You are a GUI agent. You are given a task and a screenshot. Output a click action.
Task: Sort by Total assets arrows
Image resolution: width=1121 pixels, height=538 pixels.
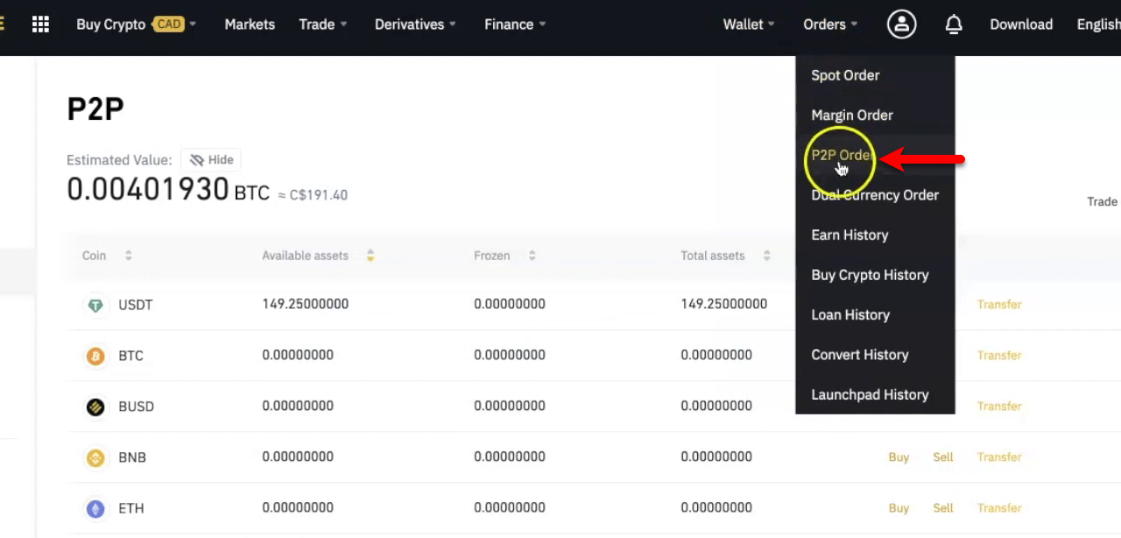[x=766, y=255]
